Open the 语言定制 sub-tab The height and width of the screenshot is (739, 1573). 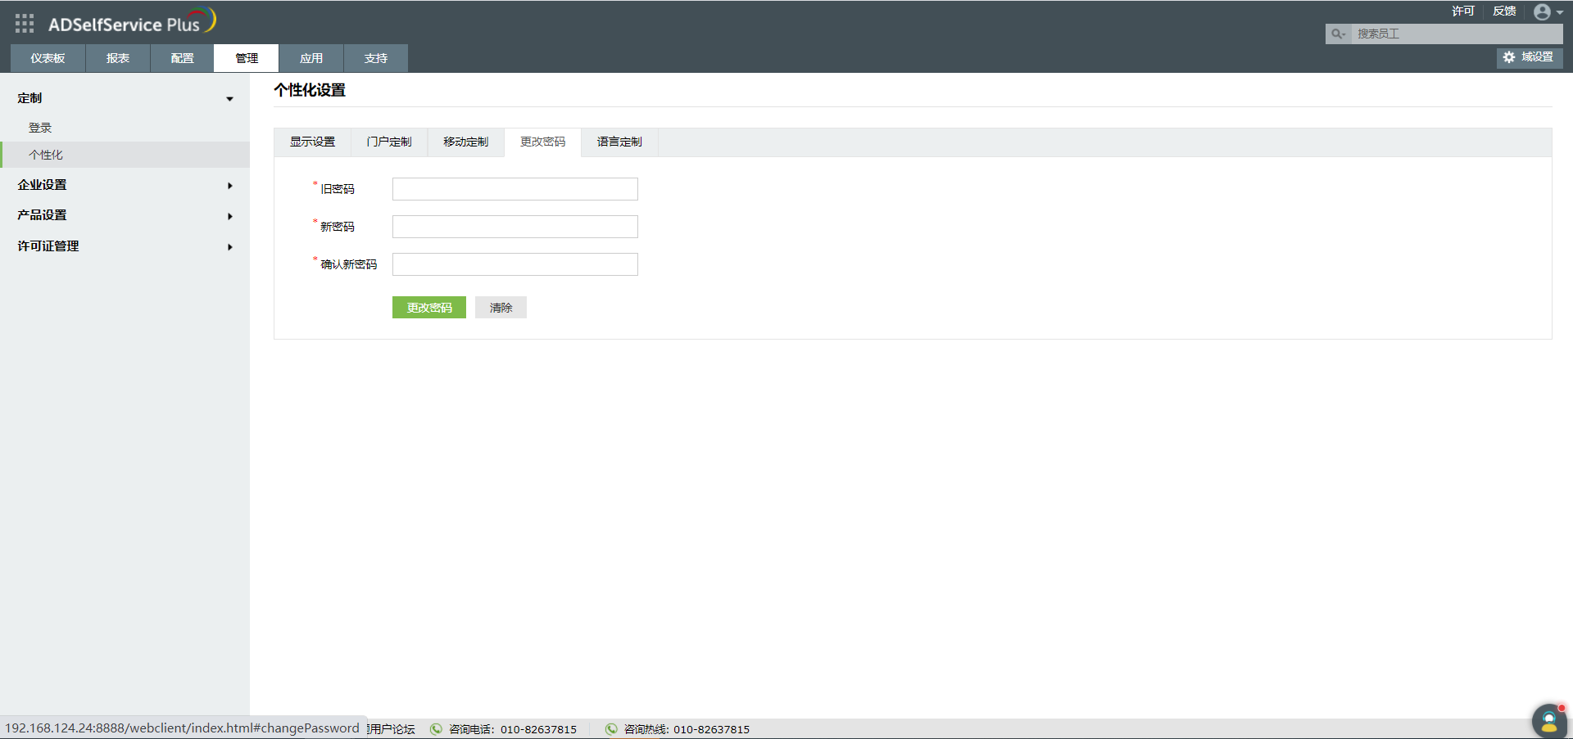click(x=619, y=142)
